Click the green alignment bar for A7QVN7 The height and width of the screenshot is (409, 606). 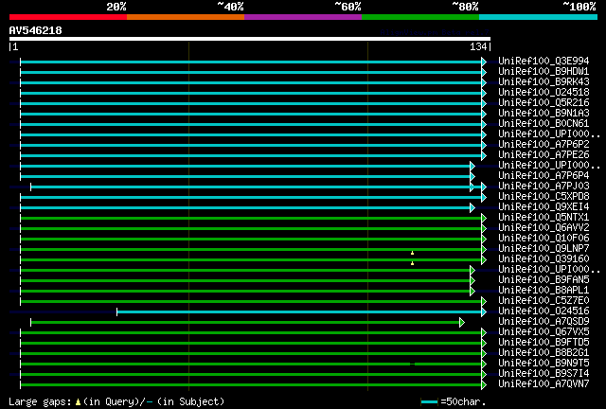(251, 384)
